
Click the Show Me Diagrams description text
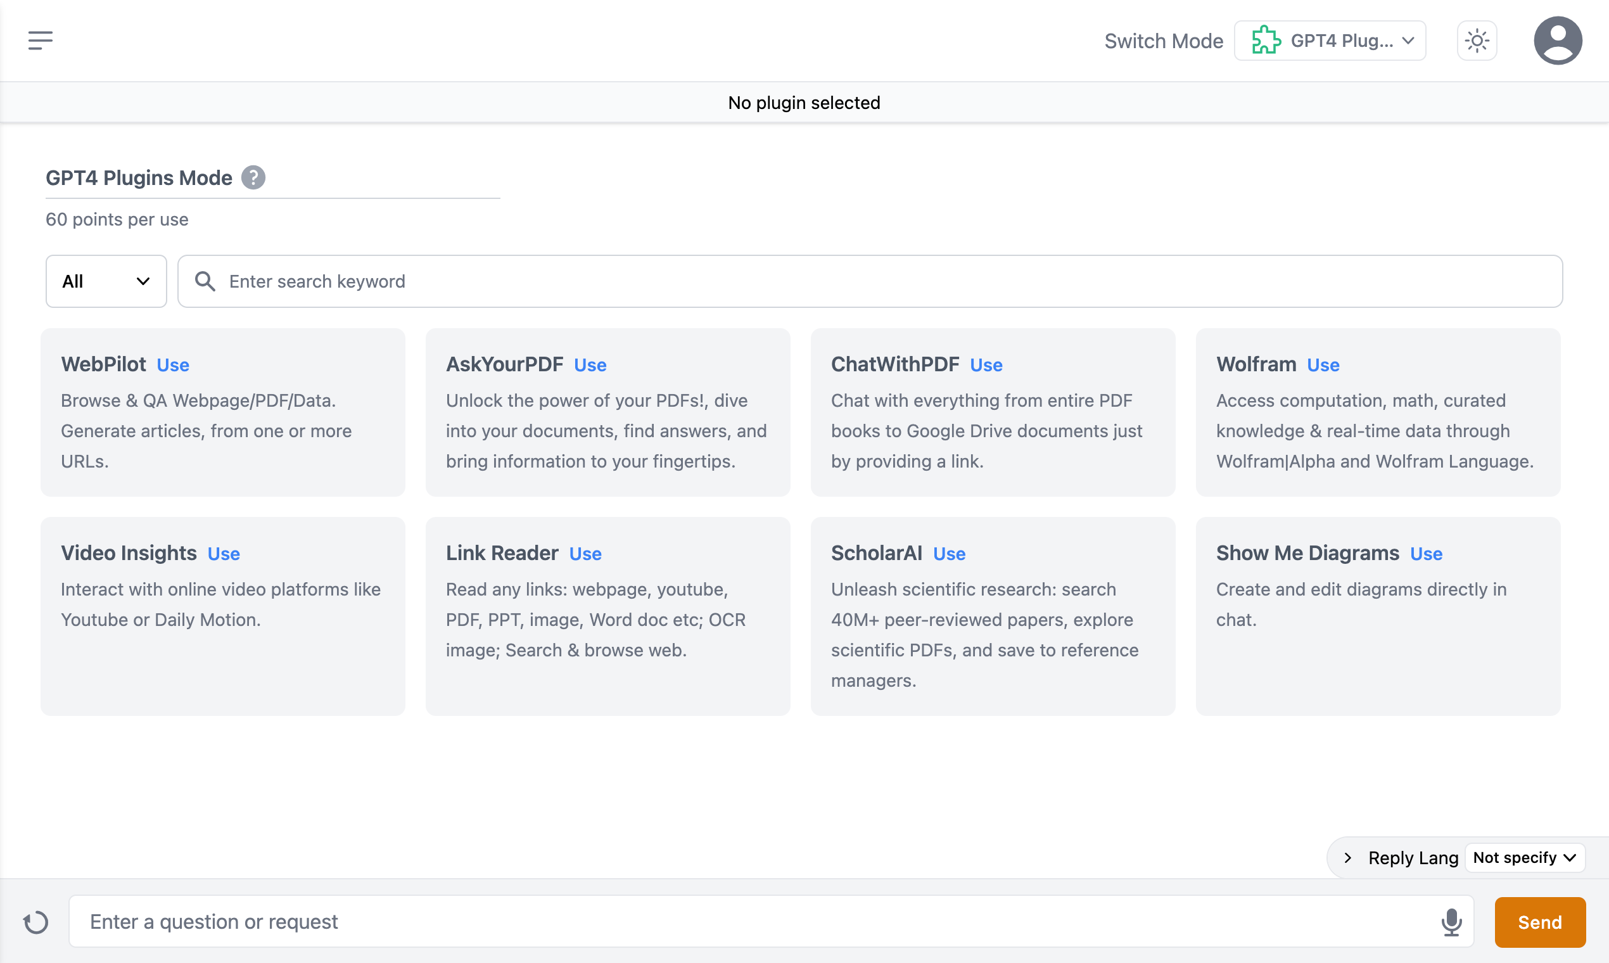pyautogui.click(x=1361, y=605)
